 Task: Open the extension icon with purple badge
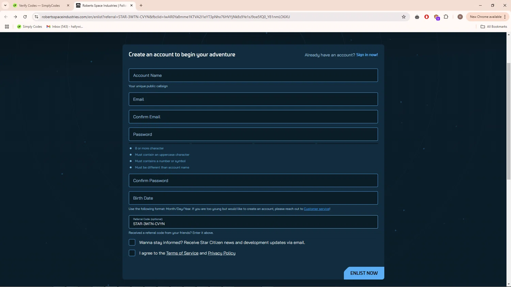tap(436, 17)
